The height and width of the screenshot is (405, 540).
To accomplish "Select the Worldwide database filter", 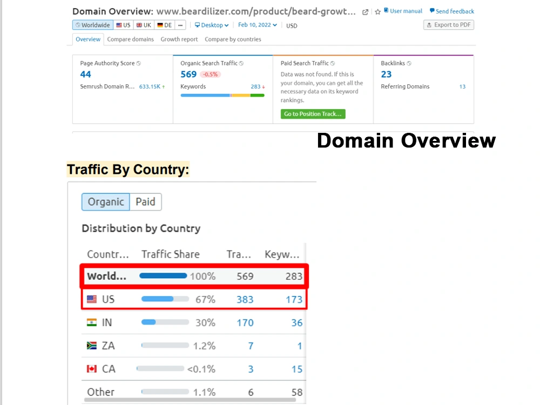I will (x=93, y=25).
